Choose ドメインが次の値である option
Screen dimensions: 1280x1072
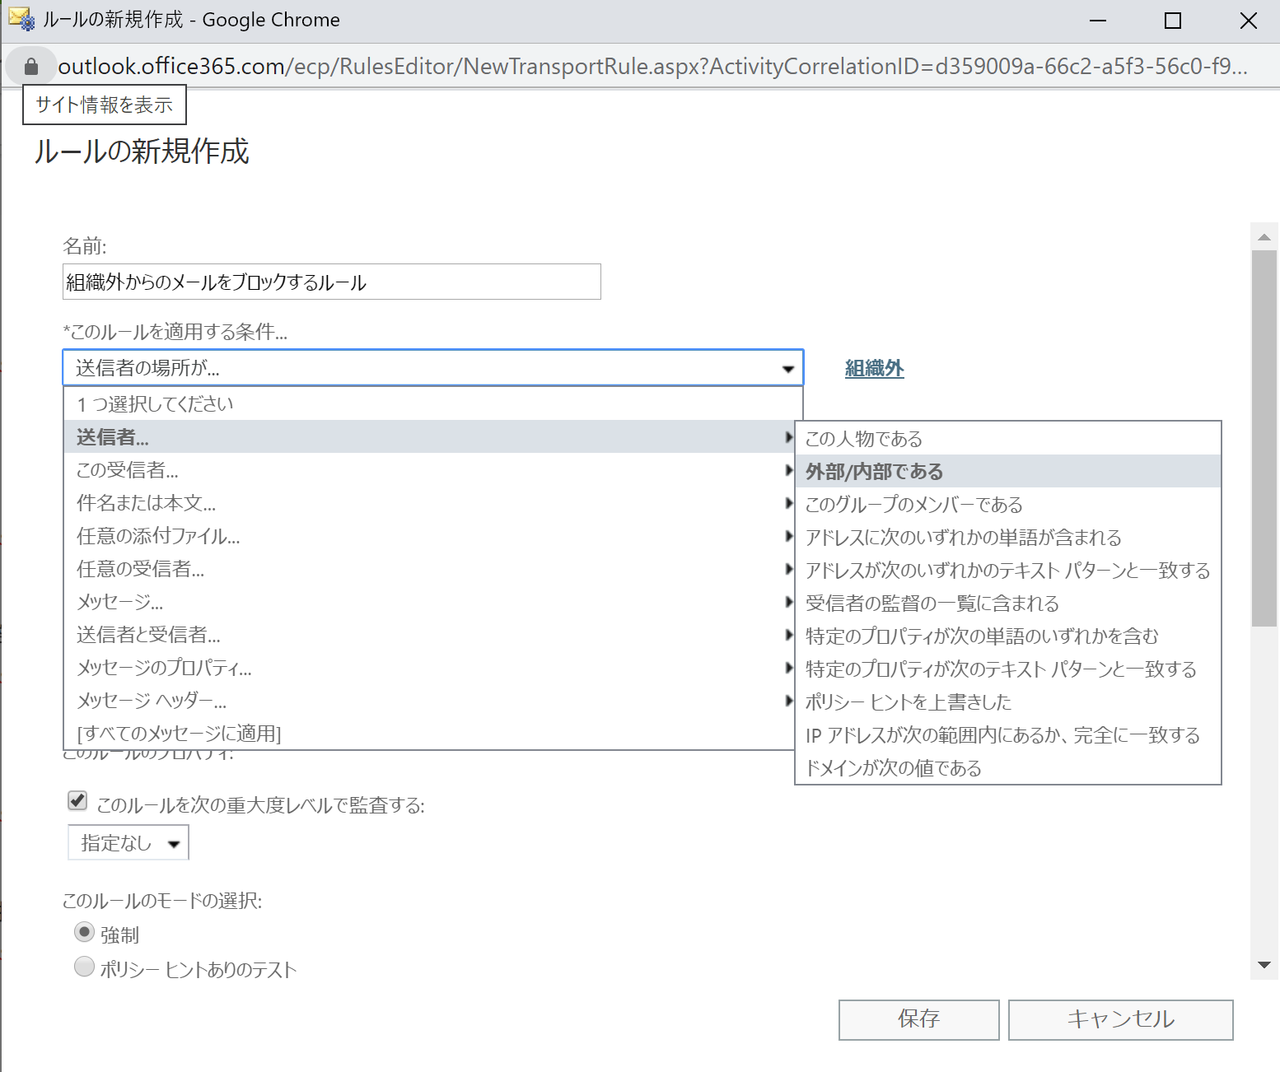point(1007,767)
